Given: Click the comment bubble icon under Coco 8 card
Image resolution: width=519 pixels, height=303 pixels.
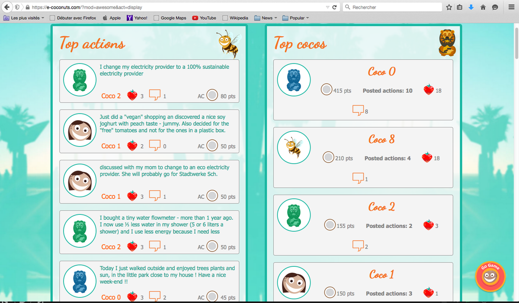Looking at the screenshot, I should coord(359,178).
